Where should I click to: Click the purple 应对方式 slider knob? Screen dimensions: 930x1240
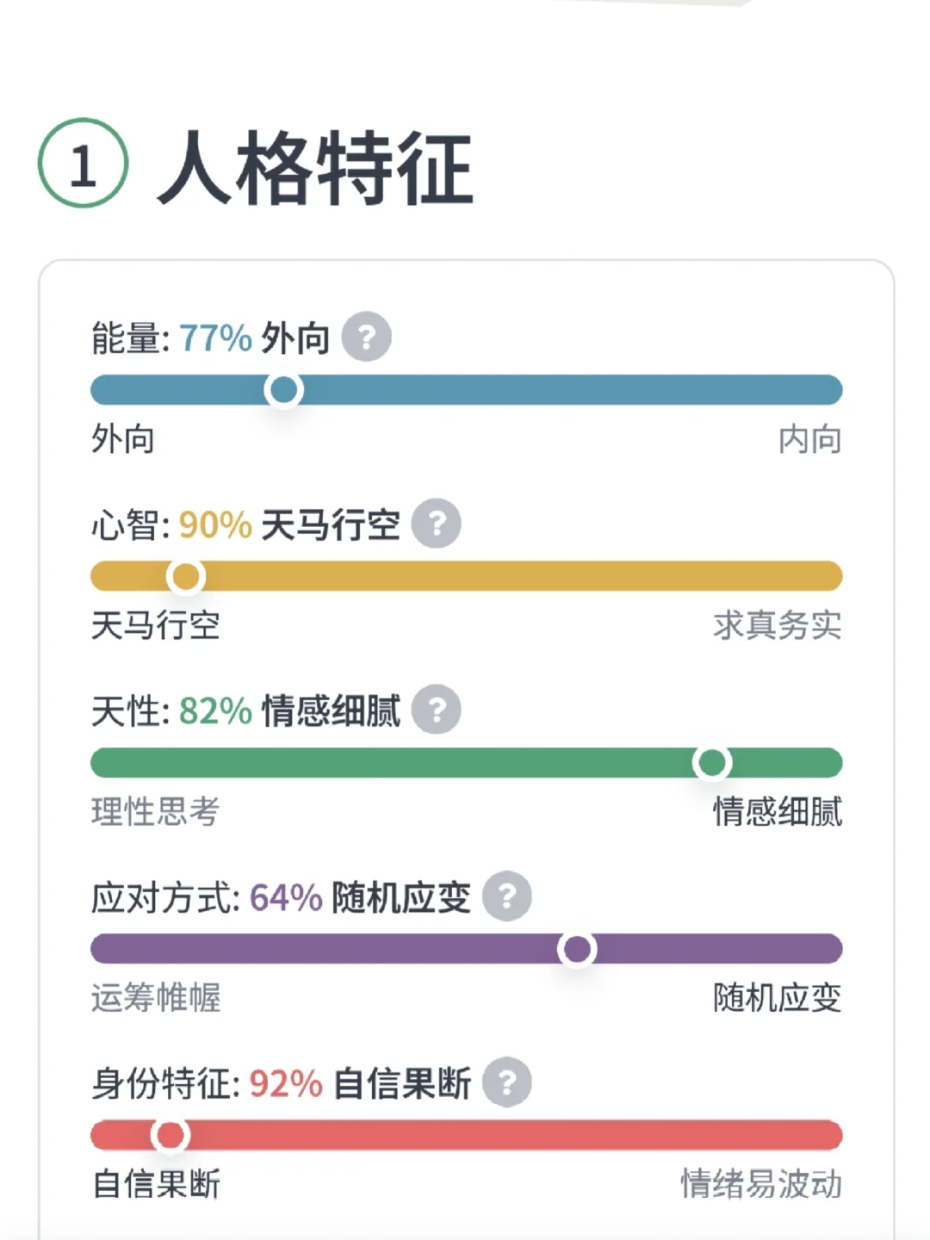[x=576, y=949]
